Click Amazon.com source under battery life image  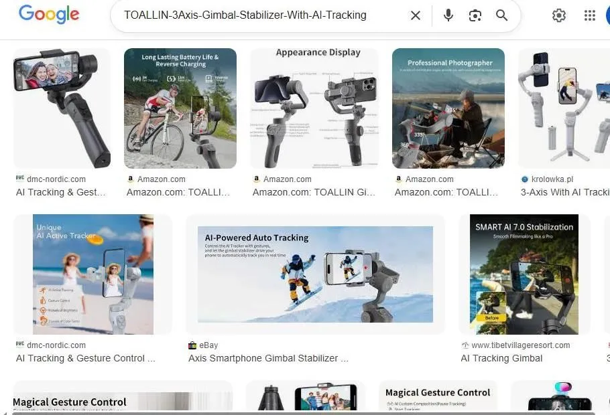click(161, 179)
